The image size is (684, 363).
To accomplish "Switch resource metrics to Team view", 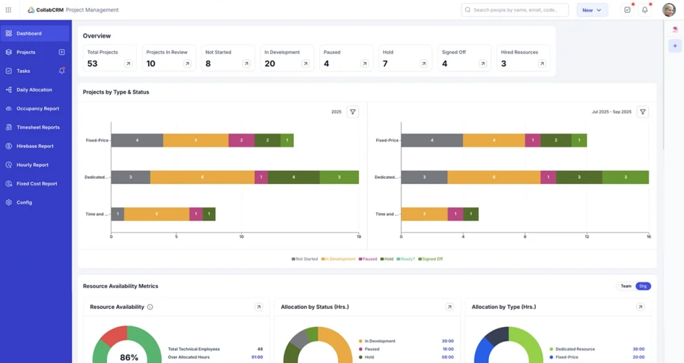I will tap(626, 286).
